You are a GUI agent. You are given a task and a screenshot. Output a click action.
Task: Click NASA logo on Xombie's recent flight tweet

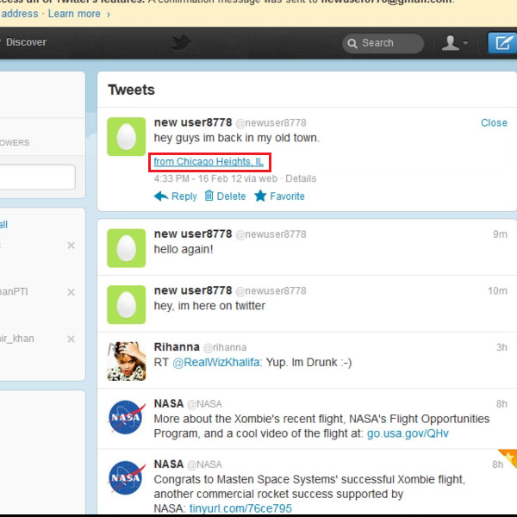(x=127, y=417)
